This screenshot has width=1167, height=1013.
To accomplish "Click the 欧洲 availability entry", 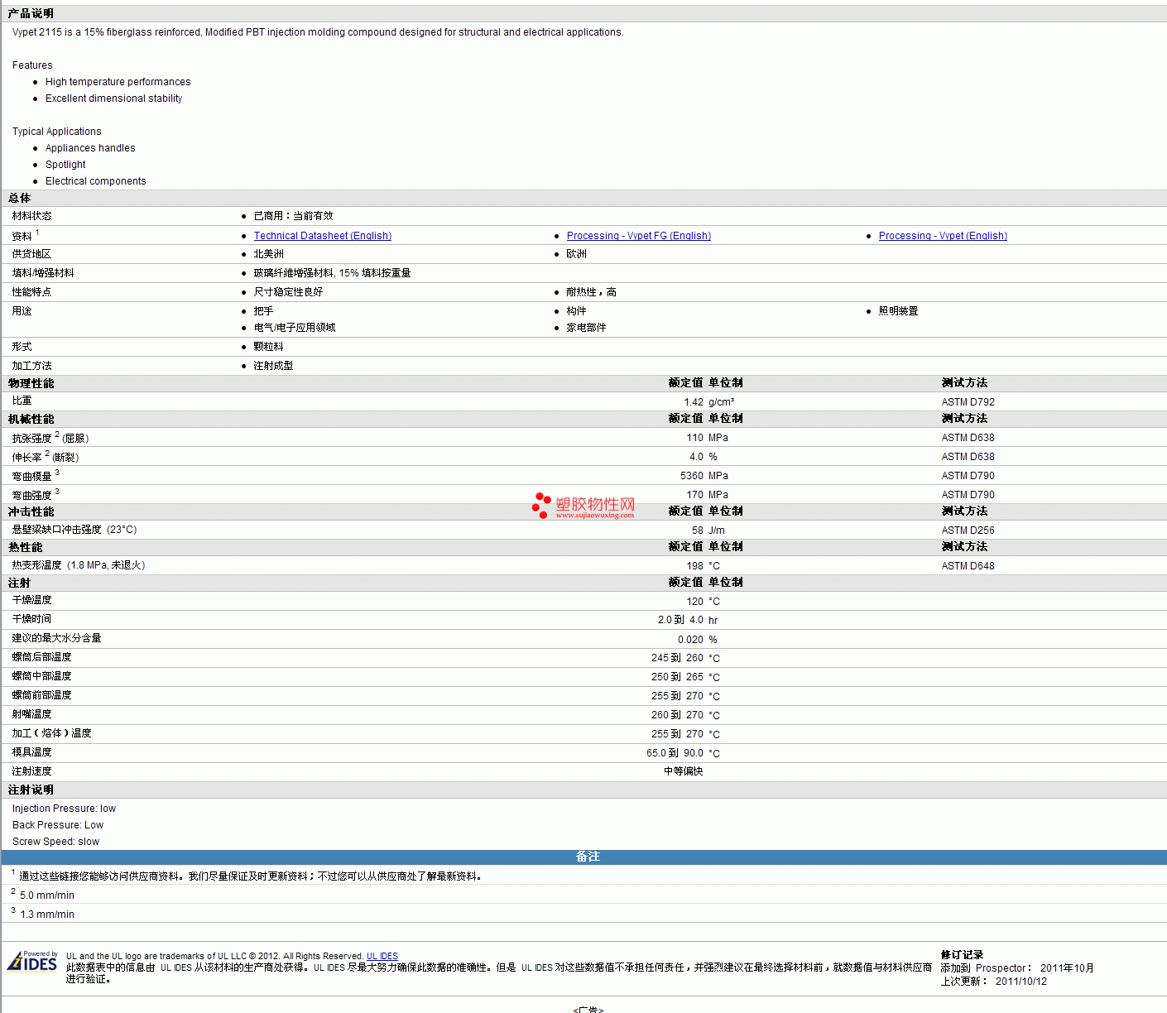I will [x=577, y=254].
